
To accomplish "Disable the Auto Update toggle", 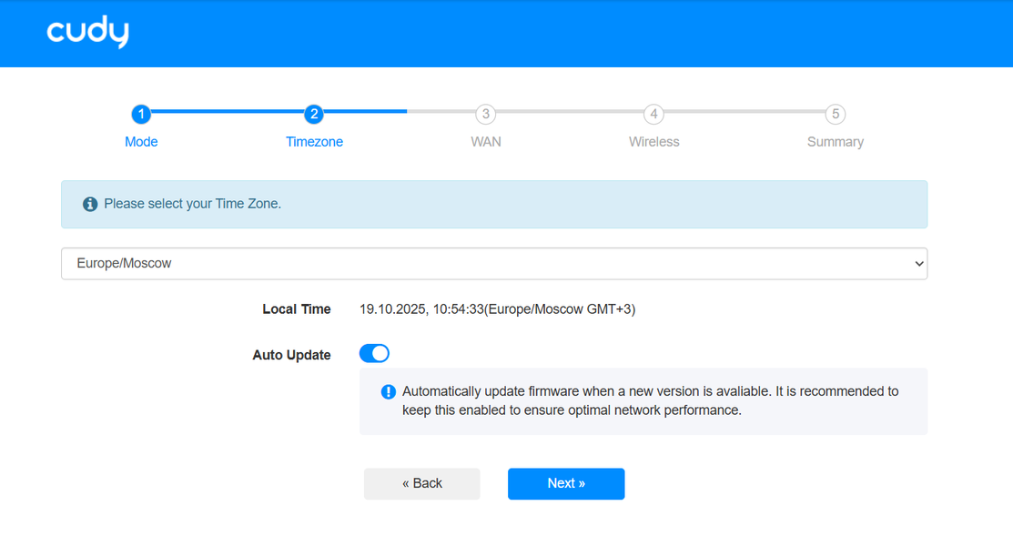I will tap(374, 353).
